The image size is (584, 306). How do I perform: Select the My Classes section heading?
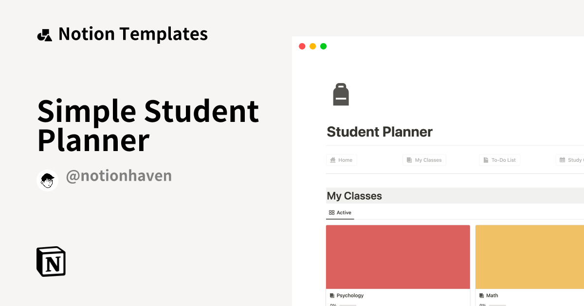tap(354, 196)
